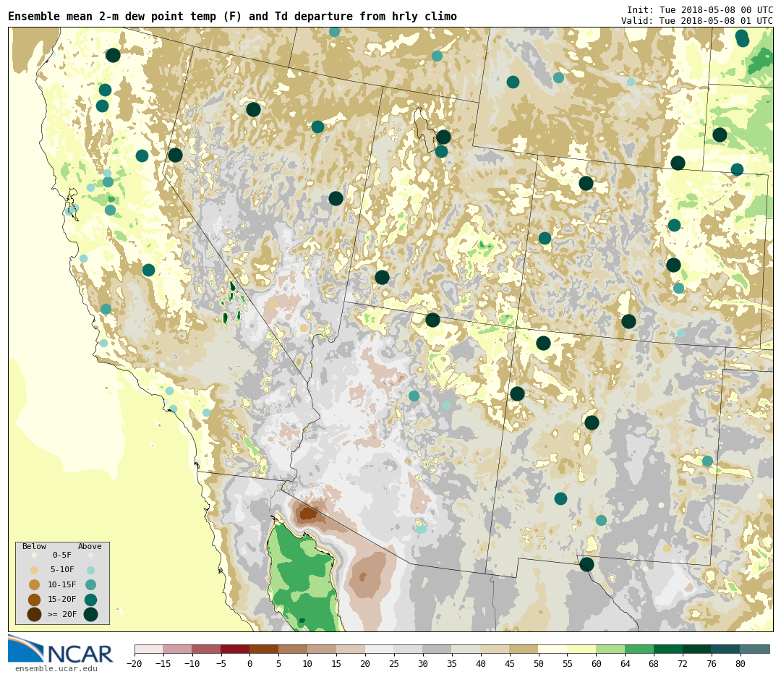781x677 pixels.
Task: Select the teal '15-20F' Above legend circle
Action: click(x=90, y=600)
